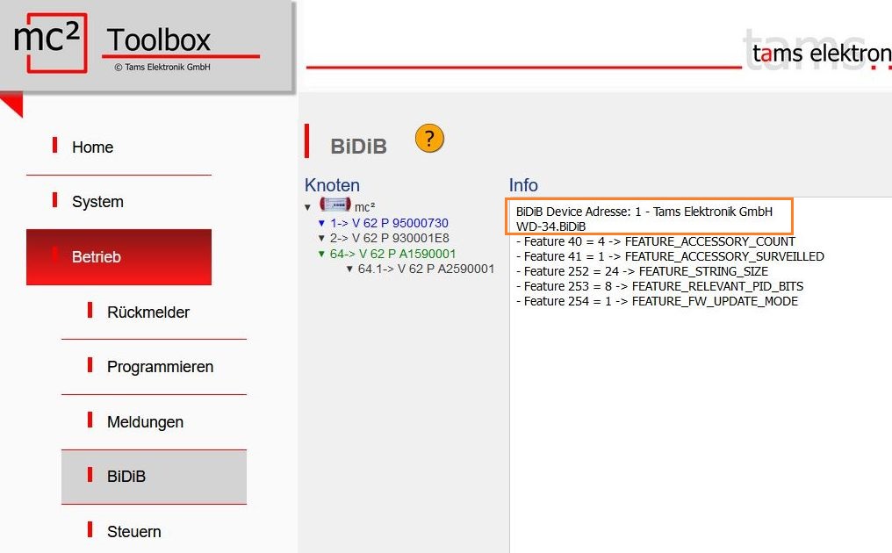Viewport: 892px width, 553px height.
Task: Collapse the green node 64 arrow
Action: 321,254
